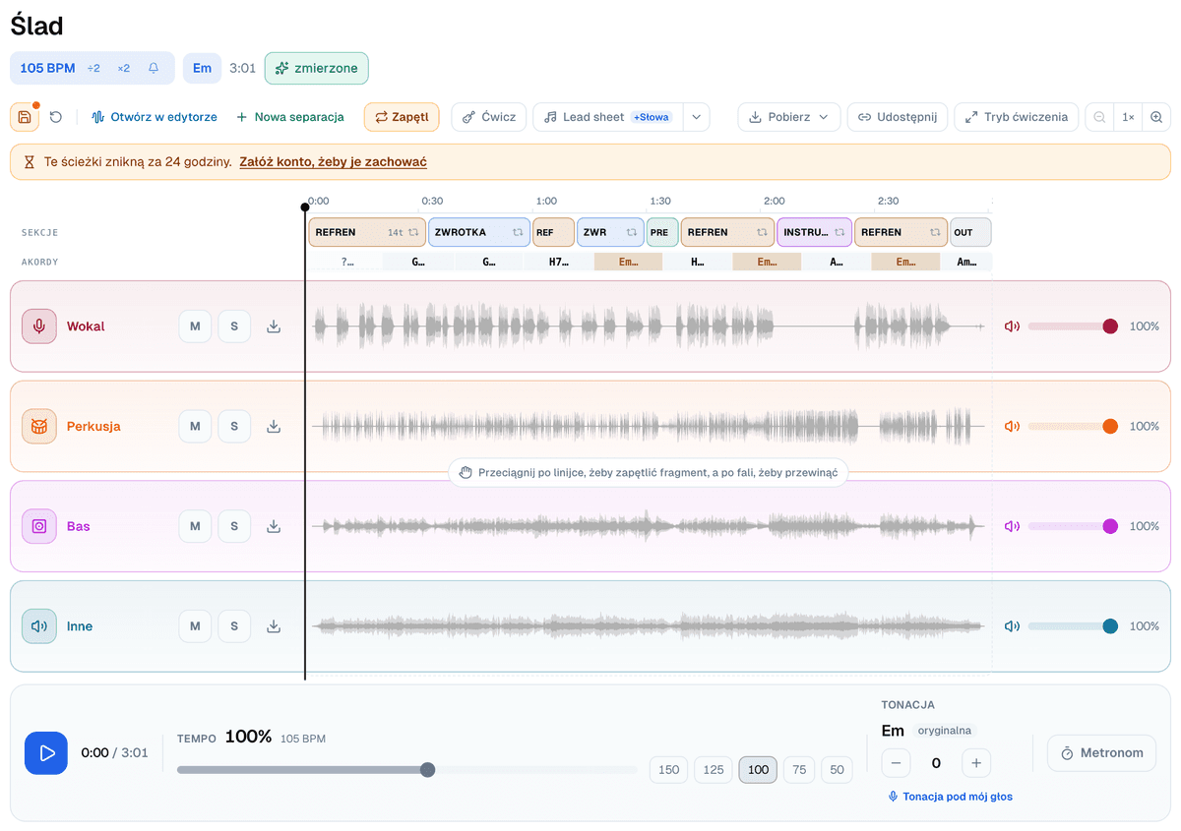Select the PRE section block
Viewport: 1181px width, 831px height.
[662, 232]
